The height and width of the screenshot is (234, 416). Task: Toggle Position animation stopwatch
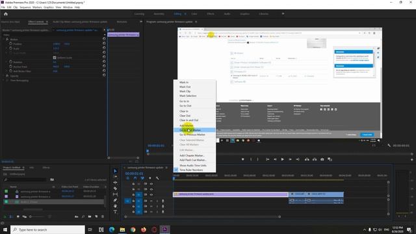pyautogui.click(x=10, y=44)
